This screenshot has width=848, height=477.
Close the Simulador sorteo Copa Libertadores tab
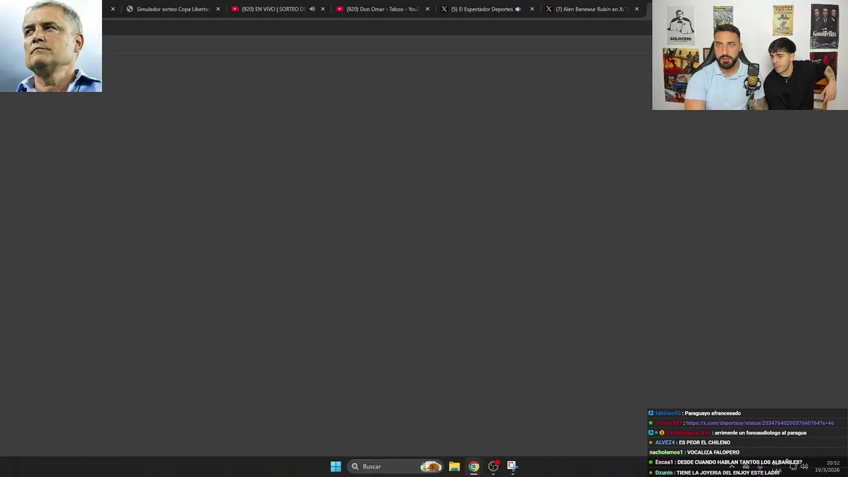218,9
